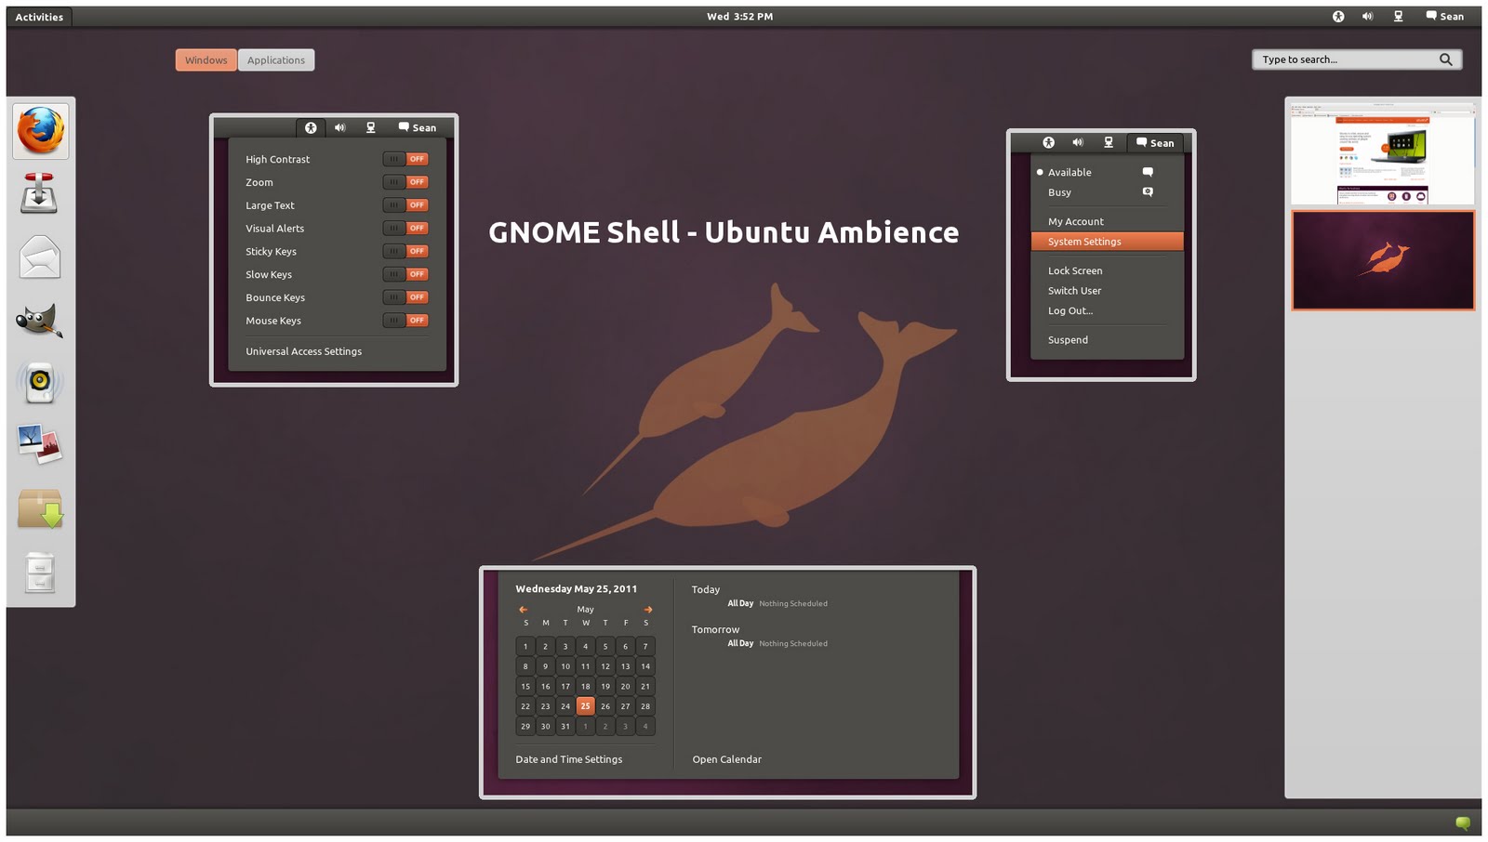The width and height of the screenshot is (1488, 842).
Task: Turn on Mouse Keys
Action: [405, 320]
